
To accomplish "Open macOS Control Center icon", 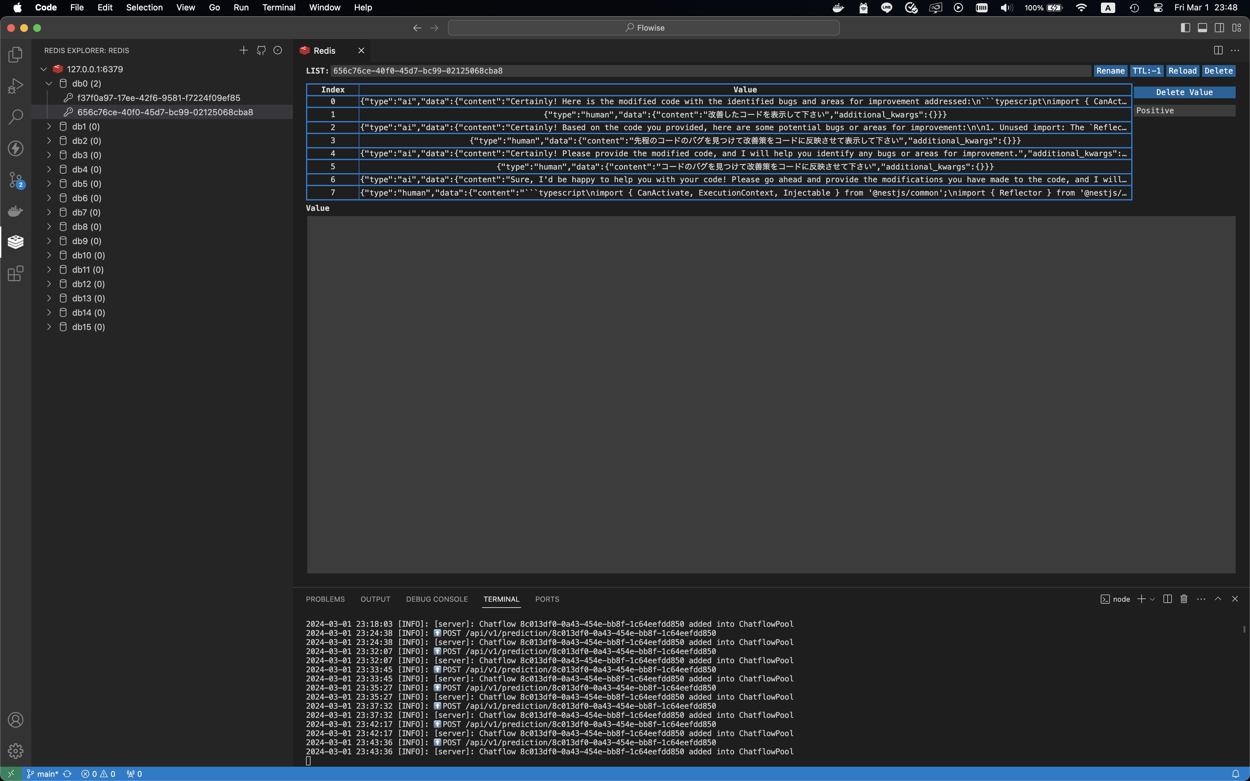I will (x=1158, y=7).
